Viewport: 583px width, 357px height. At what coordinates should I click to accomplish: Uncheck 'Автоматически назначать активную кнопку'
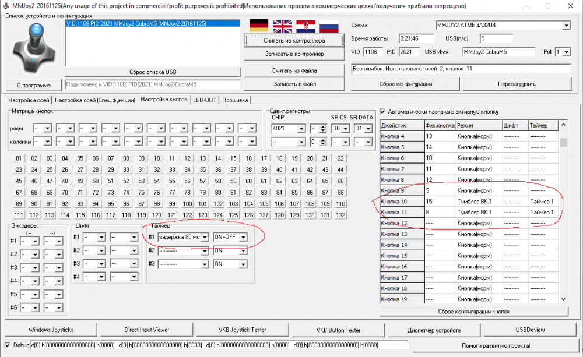(x=383, y=111)
